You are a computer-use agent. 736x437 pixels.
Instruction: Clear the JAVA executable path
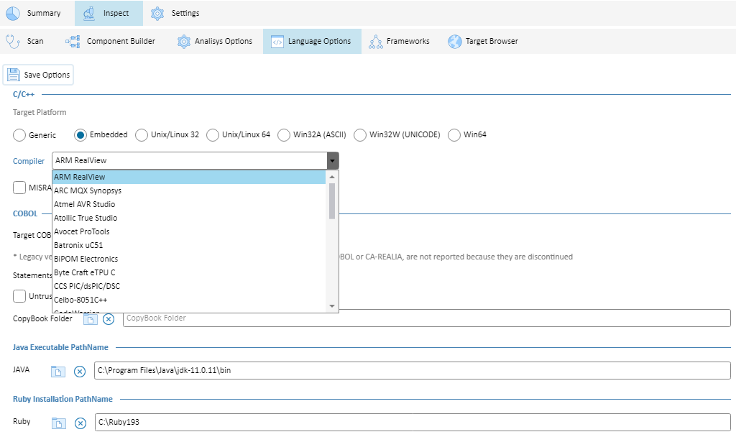pyautogui.click(x=79, y=372)
